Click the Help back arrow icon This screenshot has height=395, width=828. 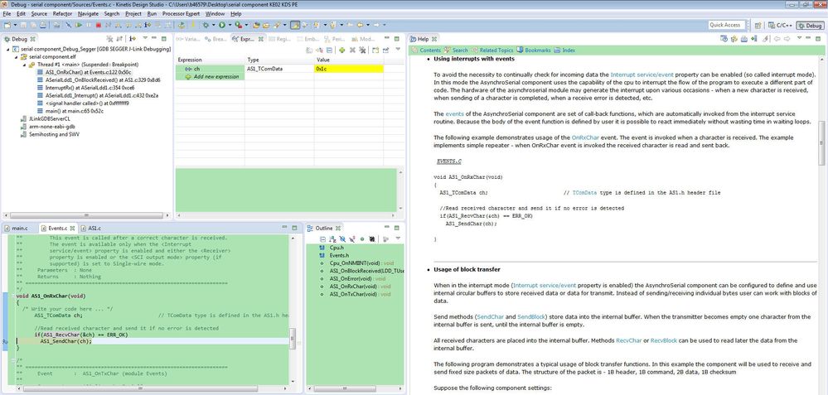[777, 39]
